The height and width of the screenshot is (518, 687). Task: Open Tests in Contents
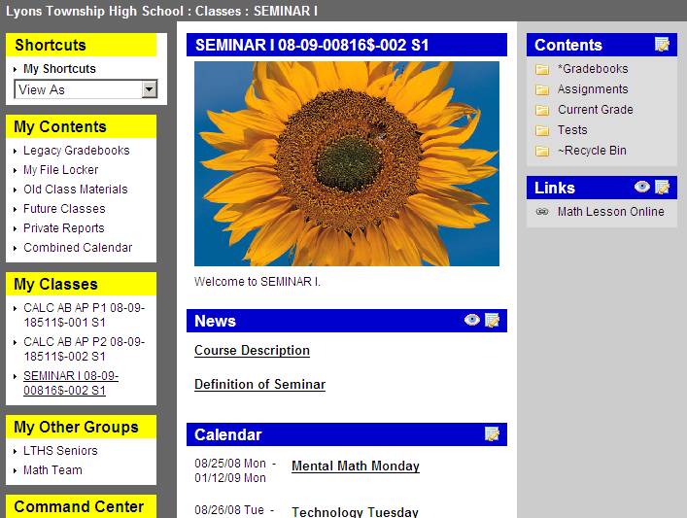[x=572, y=129]
